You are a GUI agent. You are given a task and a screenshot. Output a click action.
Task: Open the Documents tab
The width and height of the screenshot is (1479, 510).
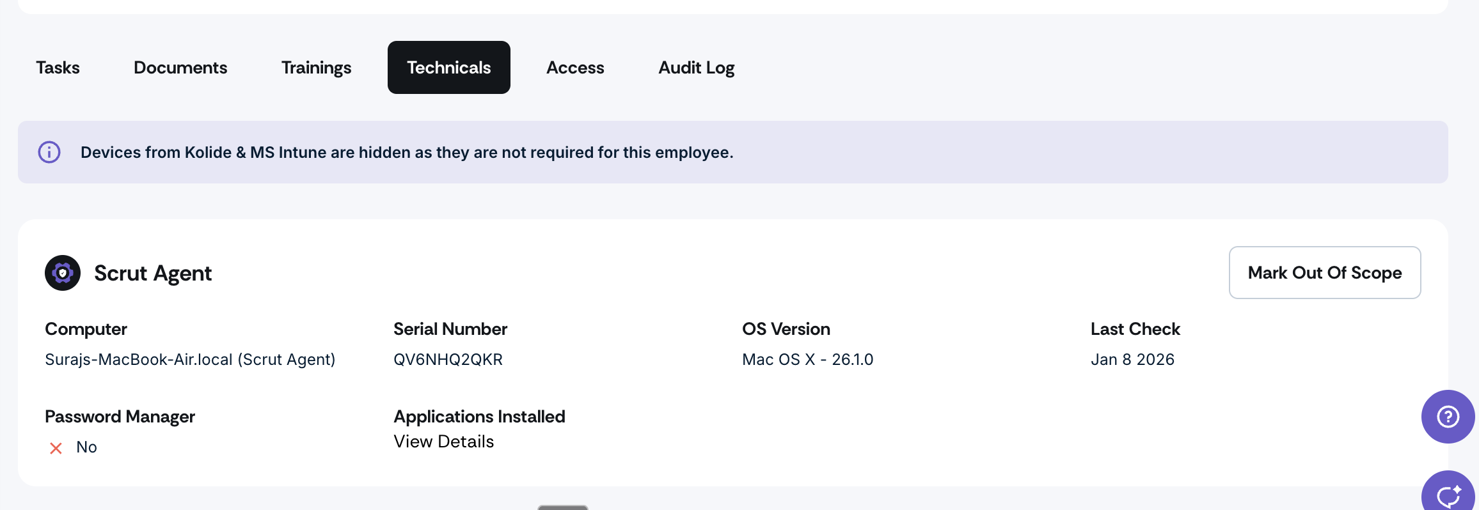coord(180,68)
